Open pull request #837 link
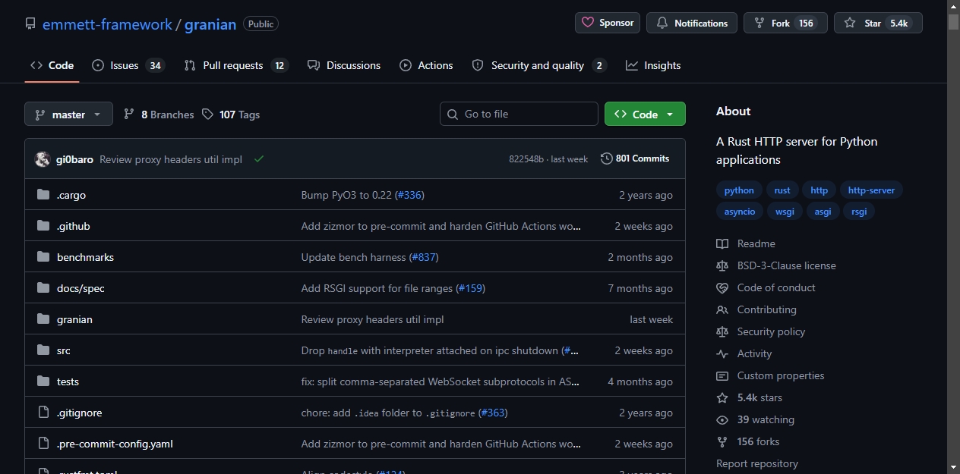This screenshot has height=474, width=960. pos(424,257)
